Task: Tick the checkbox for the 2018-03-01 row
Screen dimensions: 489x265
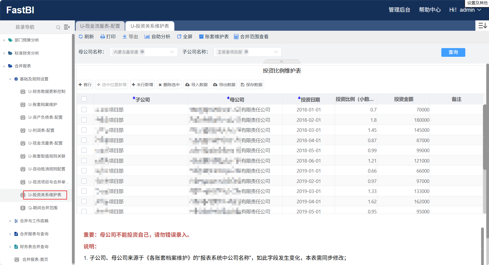Action: [x=84, y=130]
